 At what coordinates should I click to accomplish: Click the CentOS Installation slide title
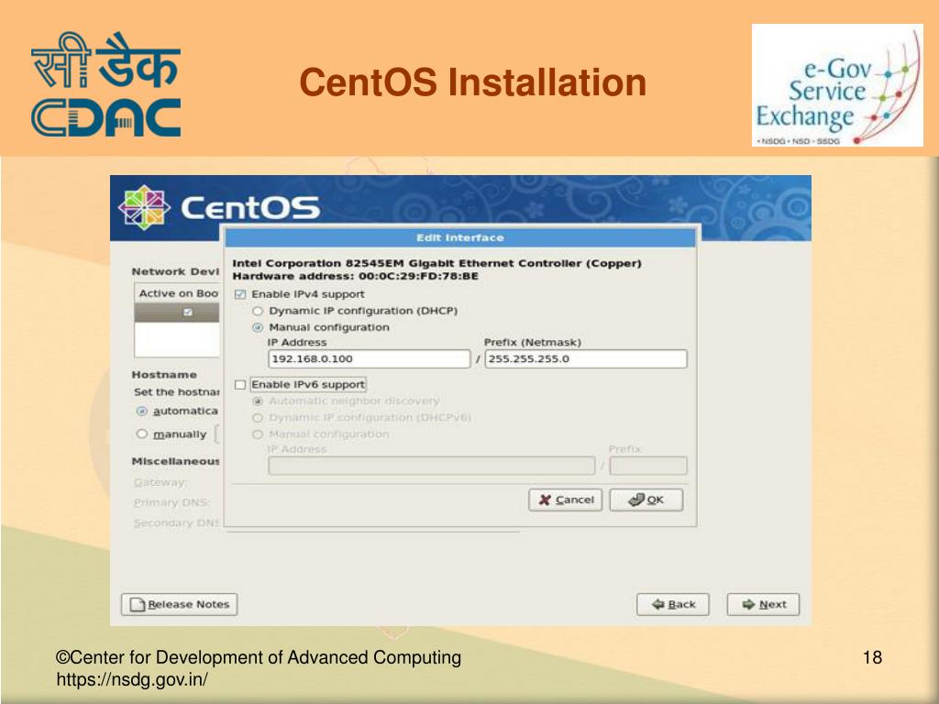472,82
